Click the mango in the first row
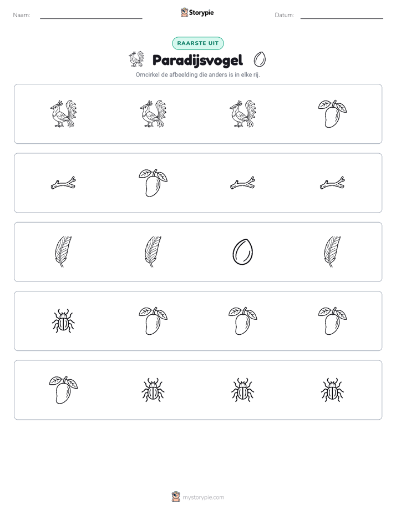 332,114
